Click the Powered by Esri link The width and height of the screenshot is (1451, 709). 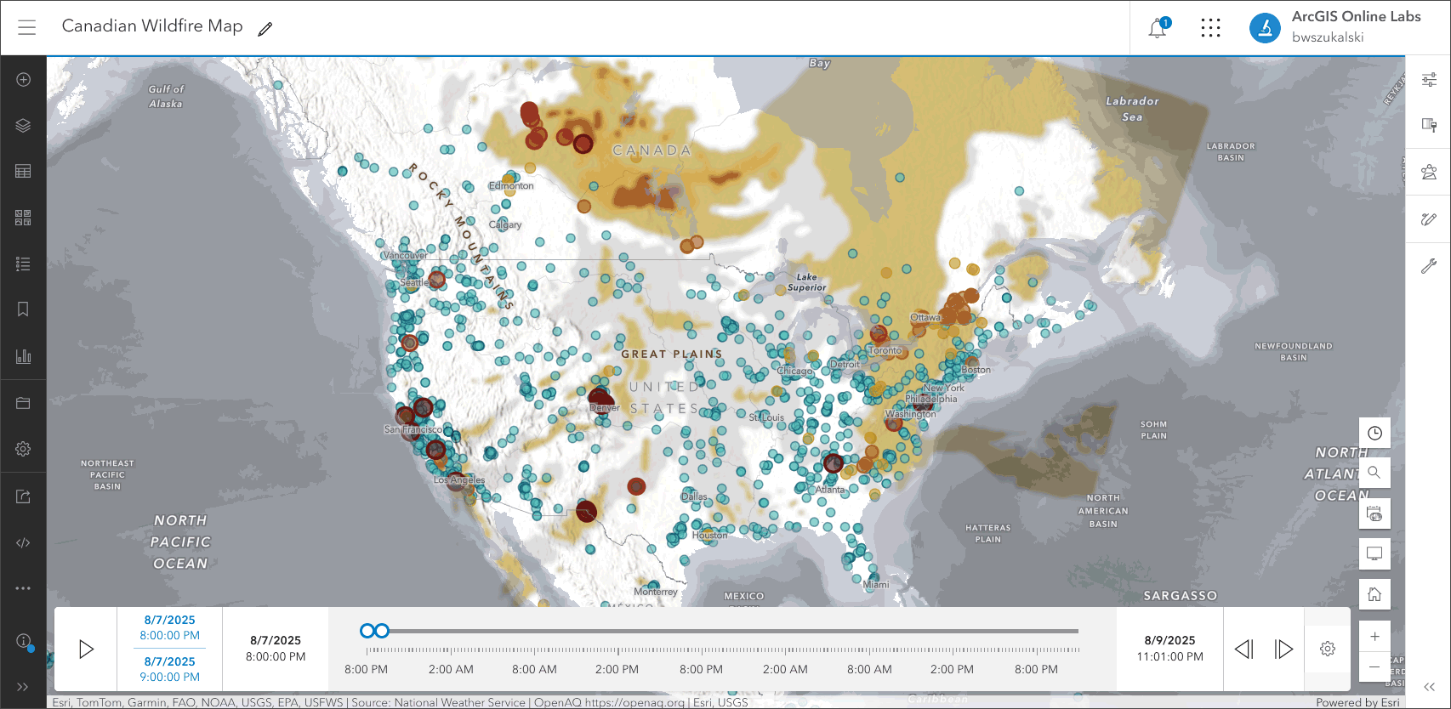[x=1357, y=702]
